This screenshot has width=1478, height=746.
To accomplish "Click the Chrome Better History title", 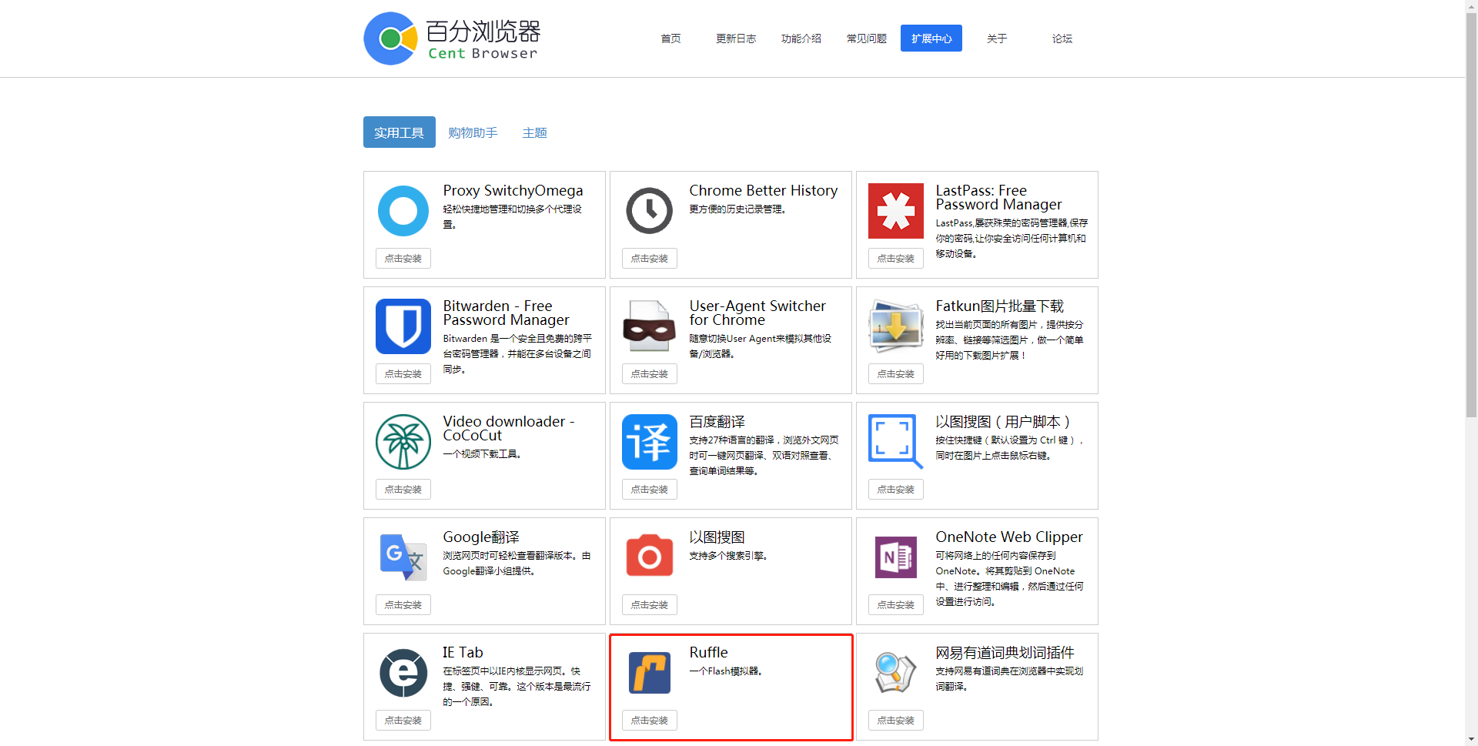I will (x=764, y=191).
